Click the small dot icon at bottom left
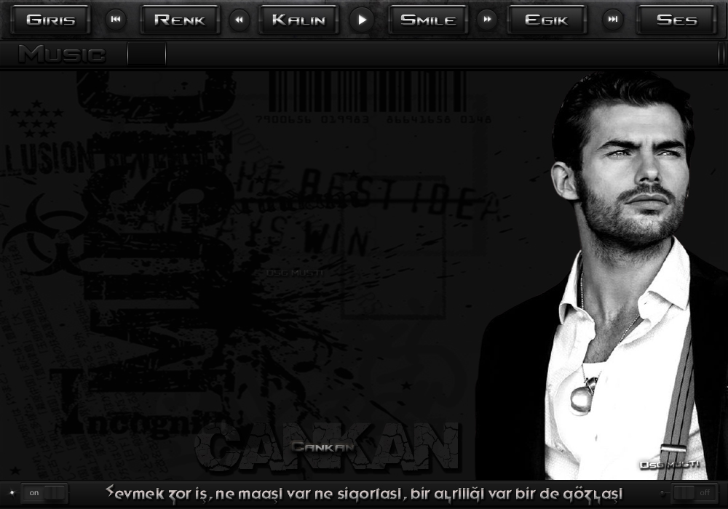This screenshot has width=728, height=509. [12, 492]
